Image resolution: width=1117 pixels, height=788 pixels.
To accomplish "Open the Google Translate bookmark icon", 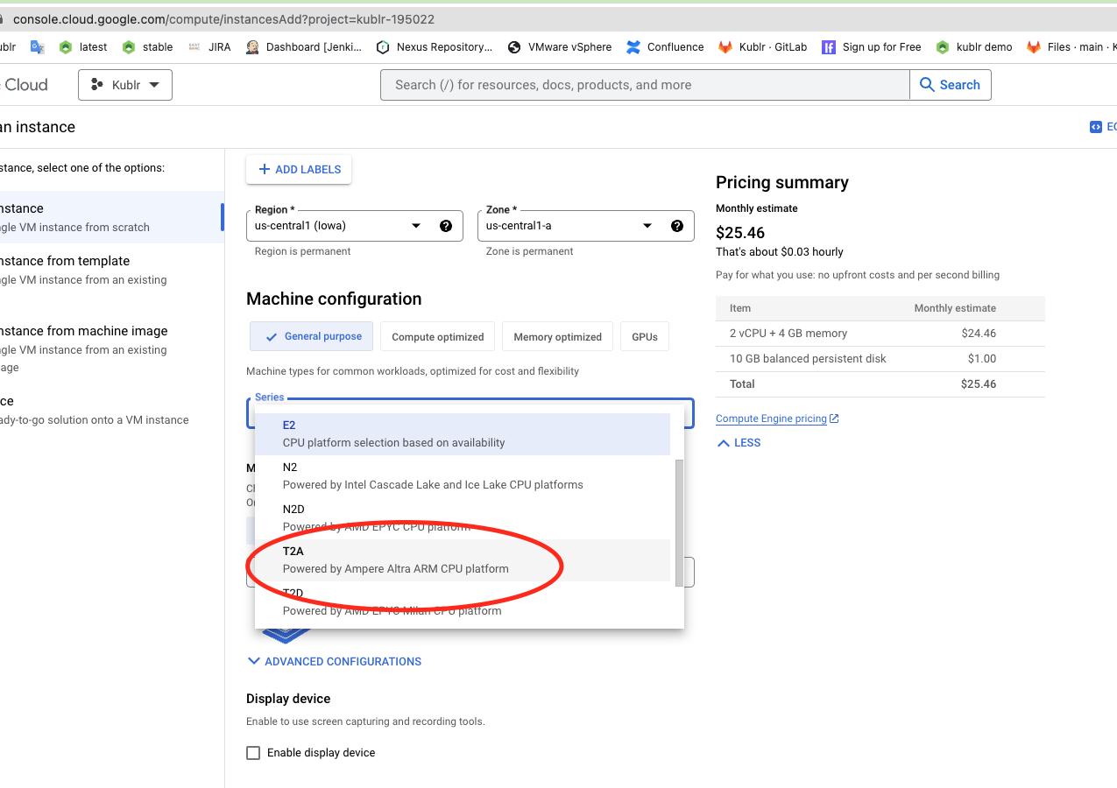I will tap(37, 47).
